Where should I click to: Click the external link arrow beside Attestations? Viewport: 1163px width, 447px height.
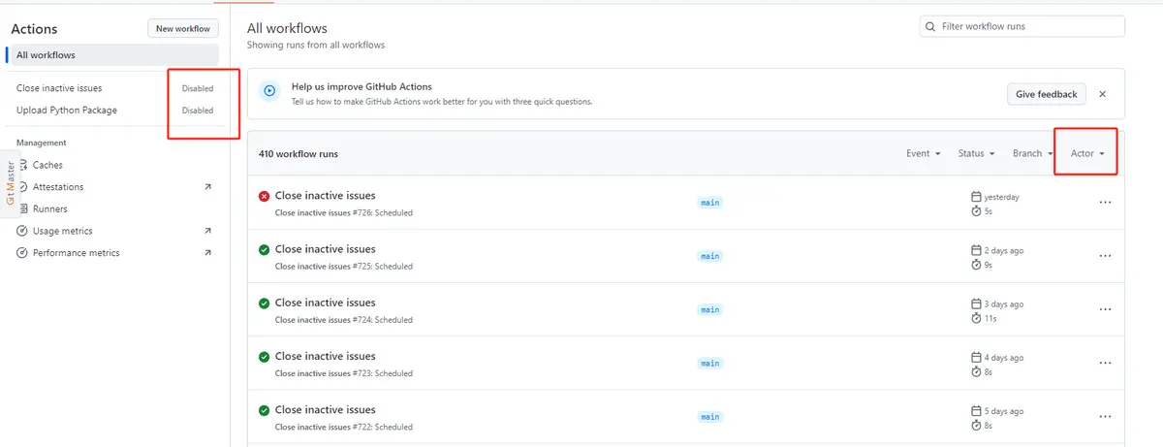(x=207, y=187)
